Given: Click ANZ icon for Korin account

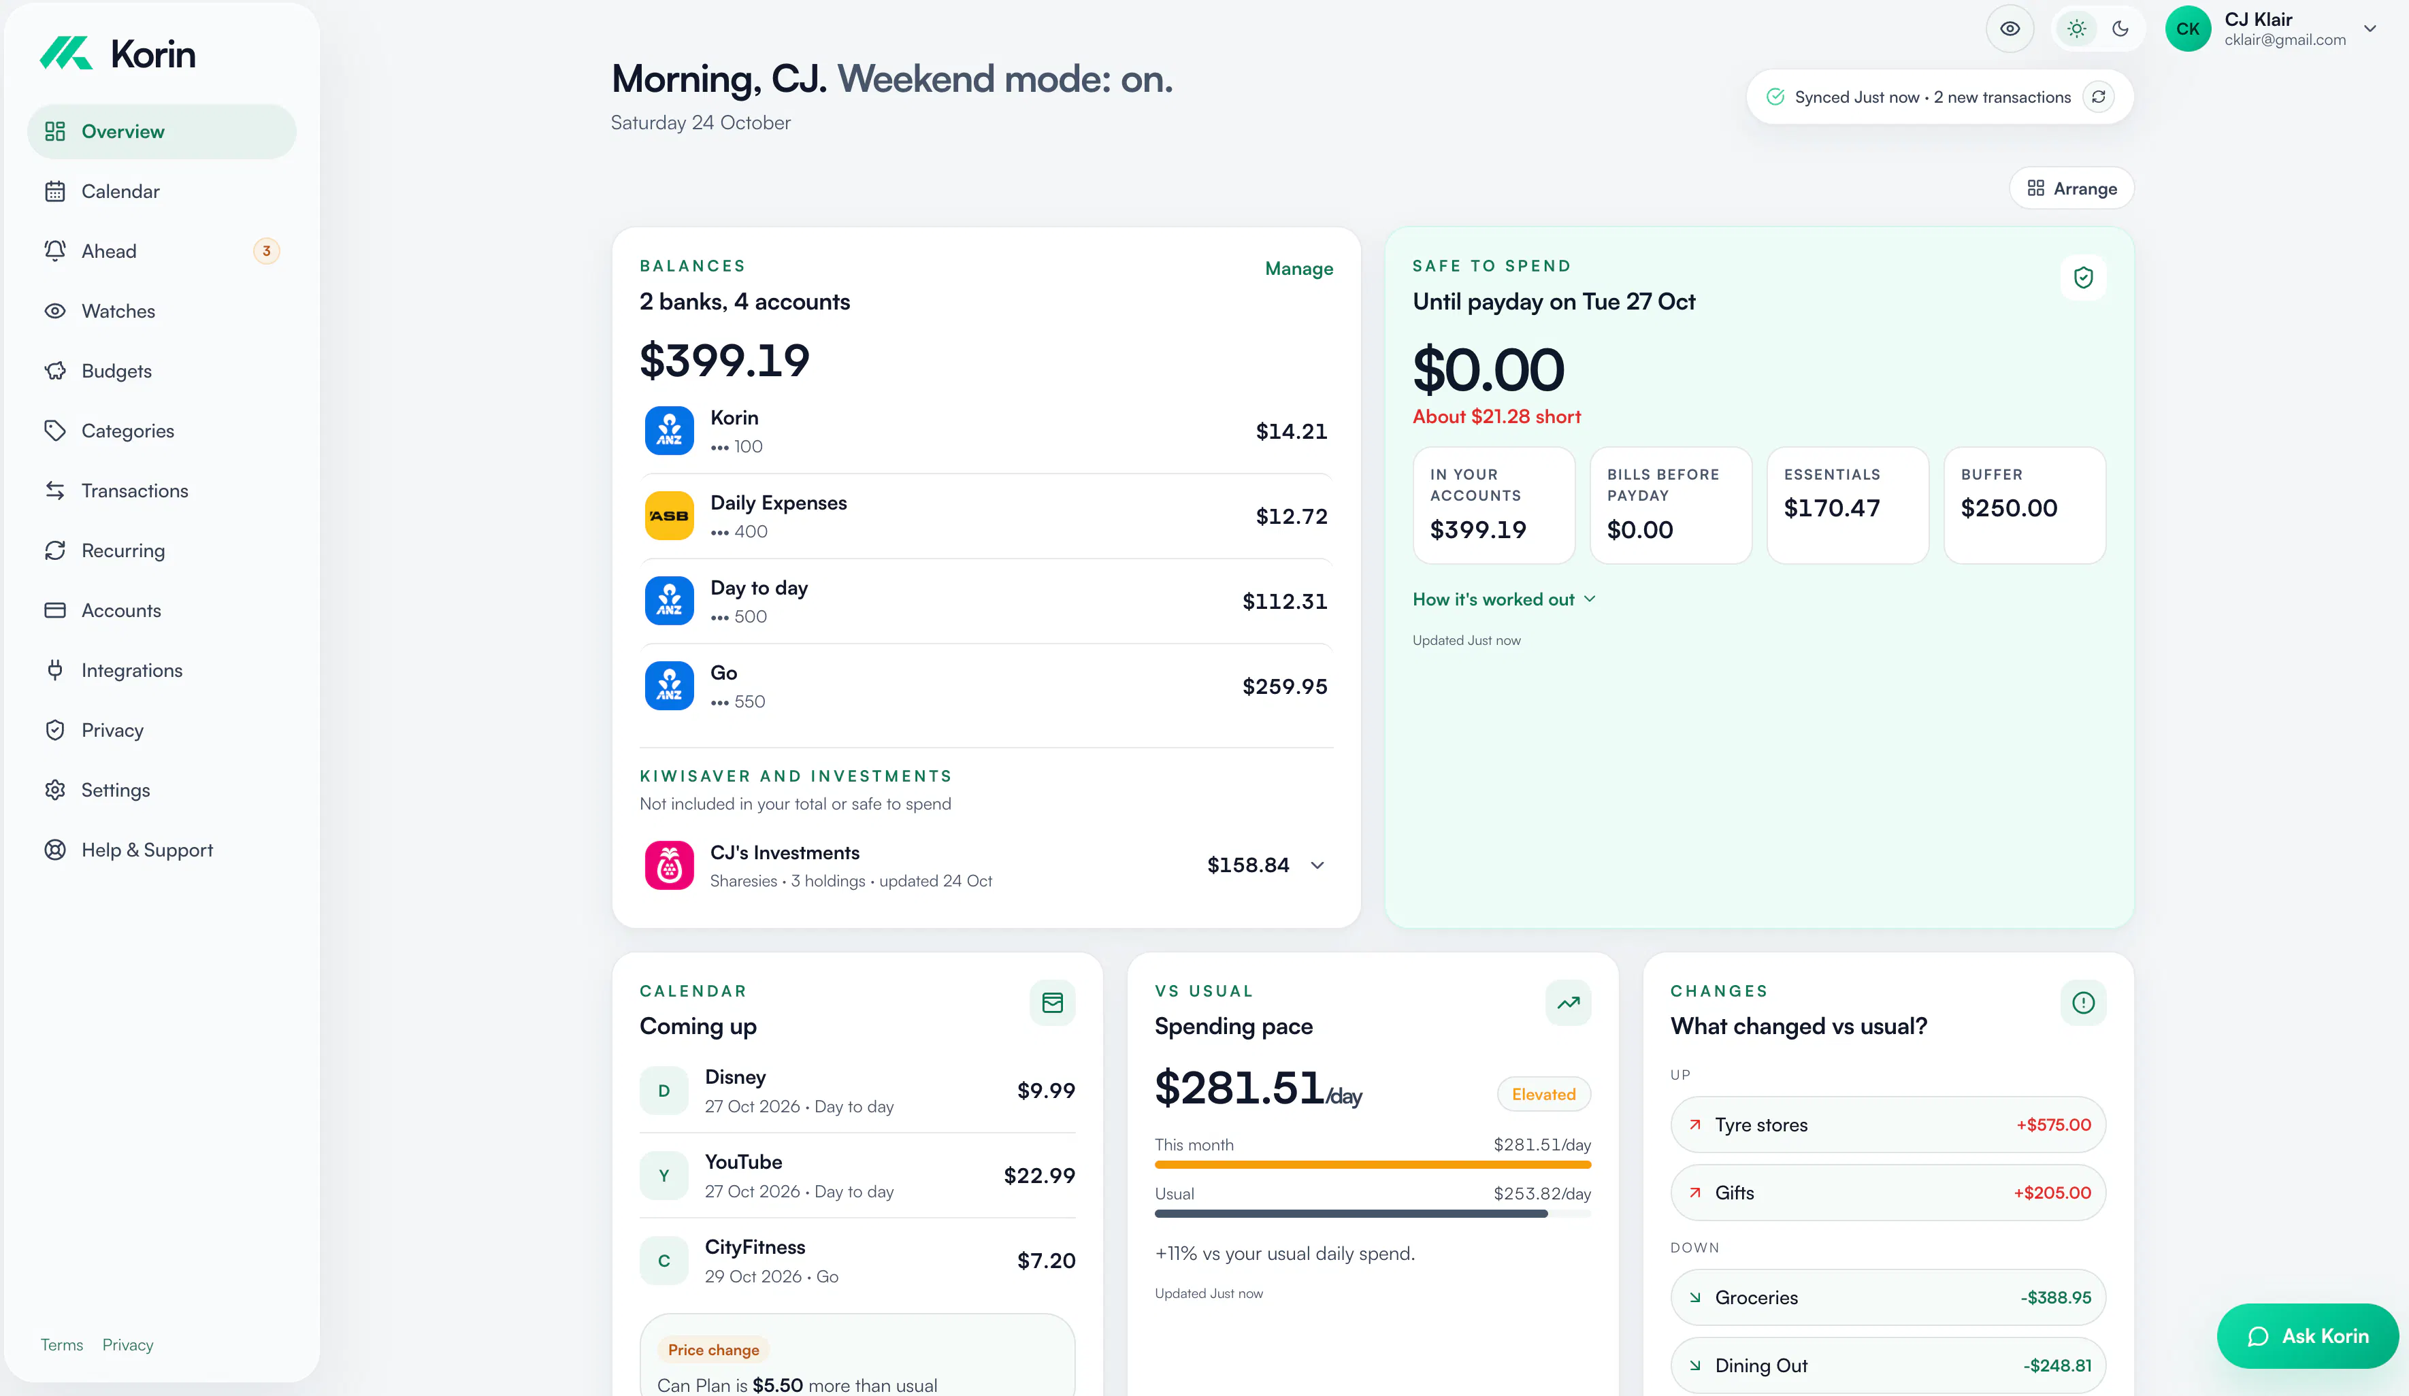Looking at the screenshot, I should pos(669,431).
